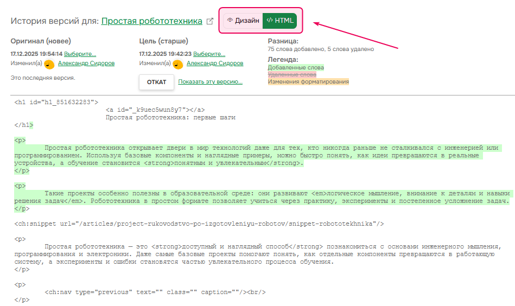Click the ch:snippet url code line
Image resolution: width=515 pixels, height=306 pixels.
click(199, 224)
